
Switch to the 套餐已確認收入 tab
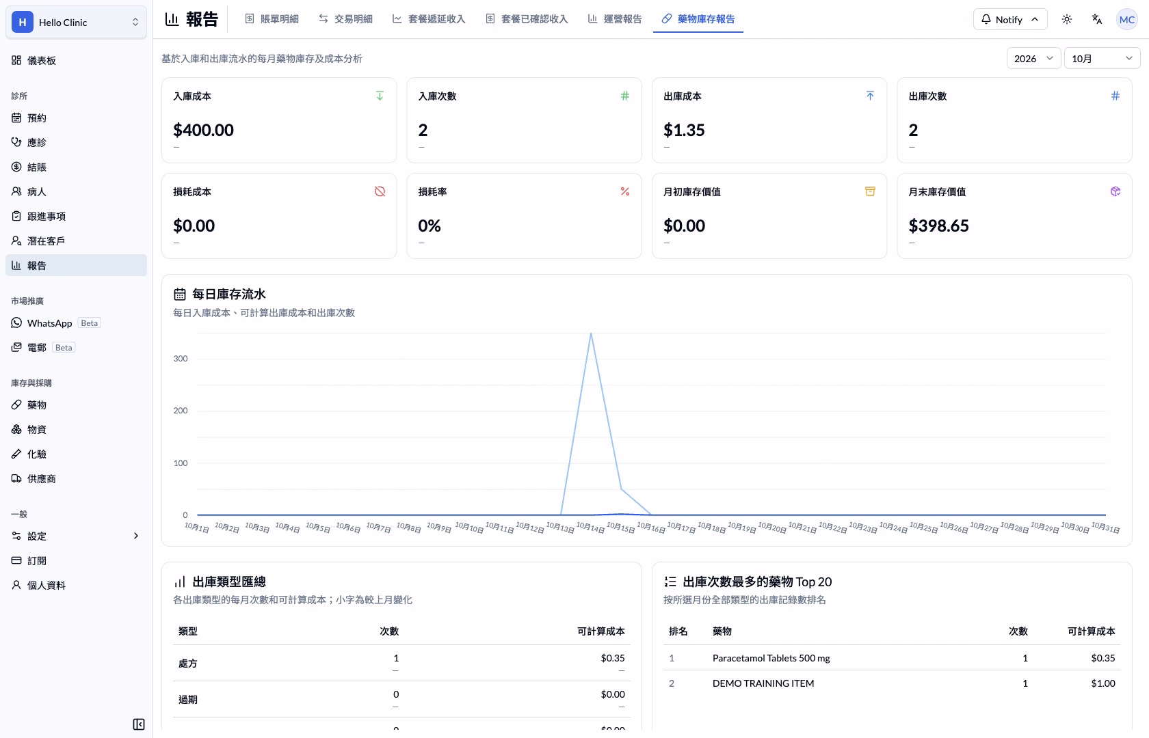click(x=527, y=19)
